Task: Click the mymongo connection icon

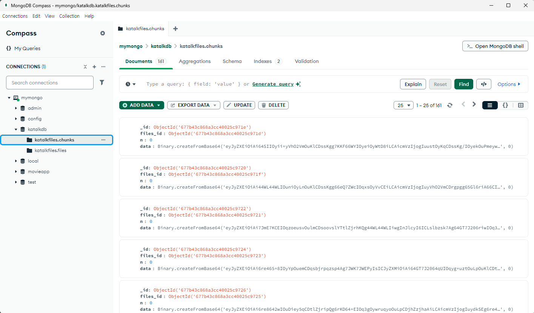Action: coord(16,98)
